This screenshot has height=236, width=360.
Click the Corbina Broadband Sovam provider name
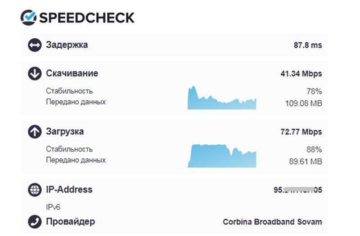pyautogui.click(x=272, y=222)
